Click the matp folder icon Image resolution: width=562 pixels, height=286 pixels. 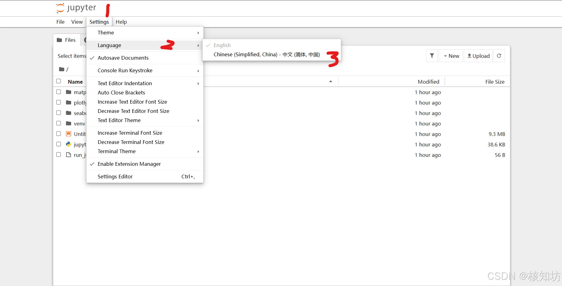pyautogui.click(x=69, y=92)
